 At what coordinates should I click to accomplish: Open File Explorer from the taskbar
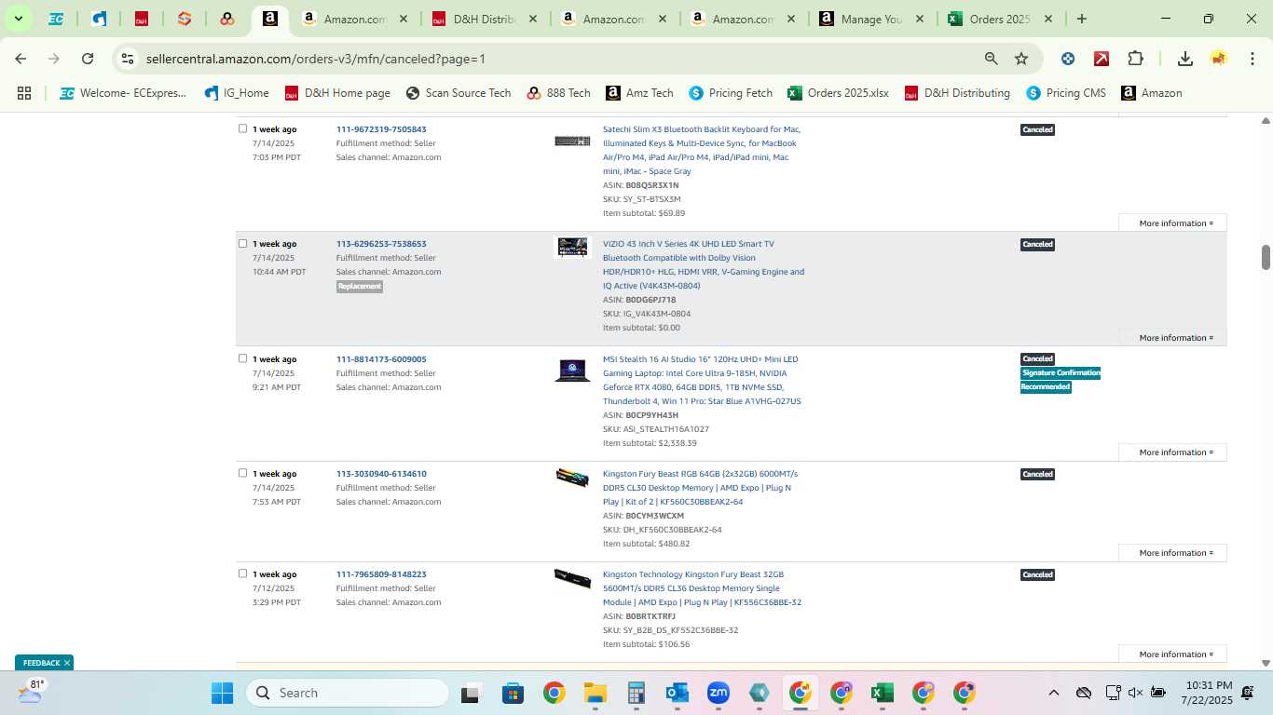coord(595,693)
